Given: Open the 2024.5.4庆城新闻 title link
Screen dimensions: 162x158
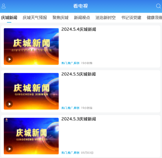Looking at the screenshot, I should (x=79, y=29).
